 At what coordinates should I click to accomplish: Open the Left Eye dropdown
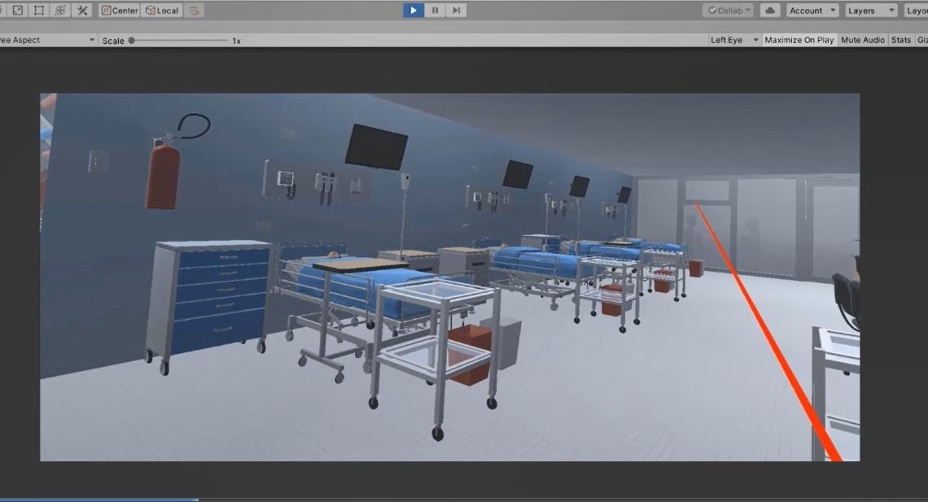(733, 40)
